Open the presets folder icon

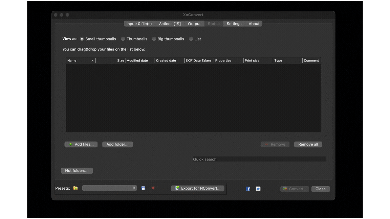pos(75,188)
